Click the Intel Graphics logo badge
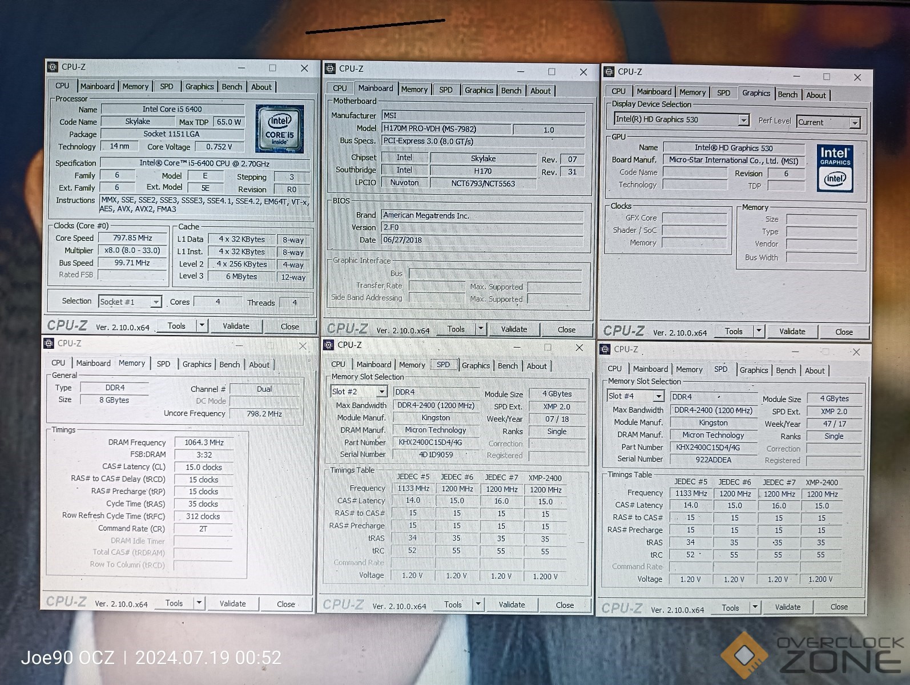The height and width of the screenshot is (685, 910). point(835,169)
